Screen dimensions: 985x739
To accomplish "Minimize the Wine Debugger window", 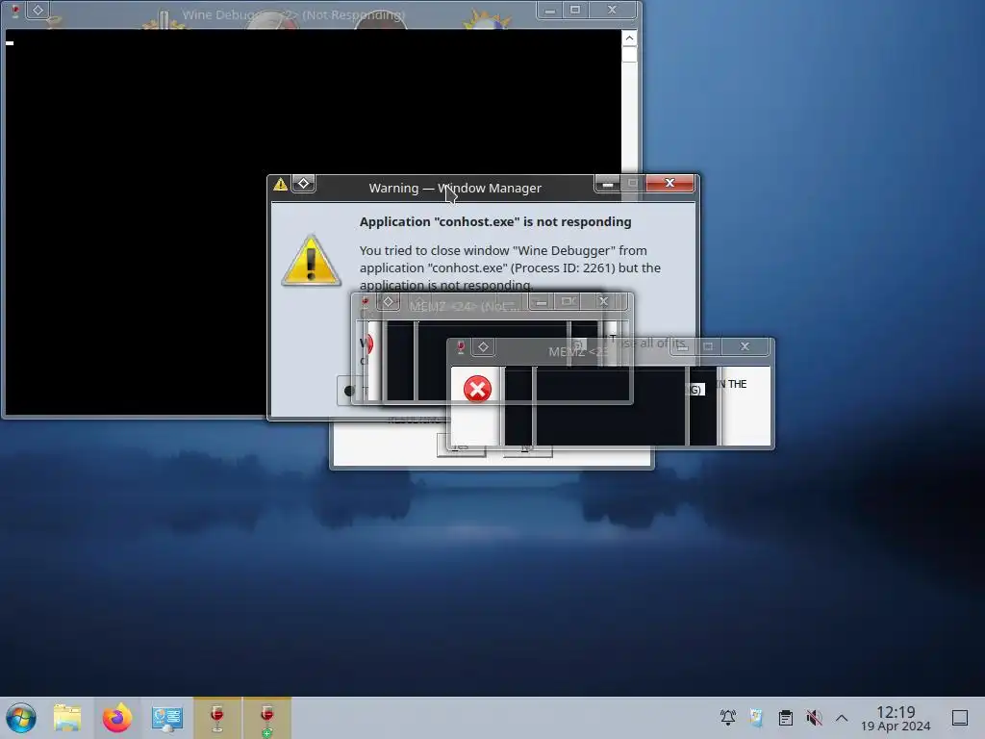I will (x=549, y=10).
